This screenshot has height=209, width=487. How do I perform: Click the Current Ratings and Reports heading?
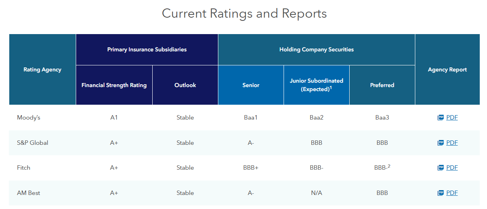[244, 14]
